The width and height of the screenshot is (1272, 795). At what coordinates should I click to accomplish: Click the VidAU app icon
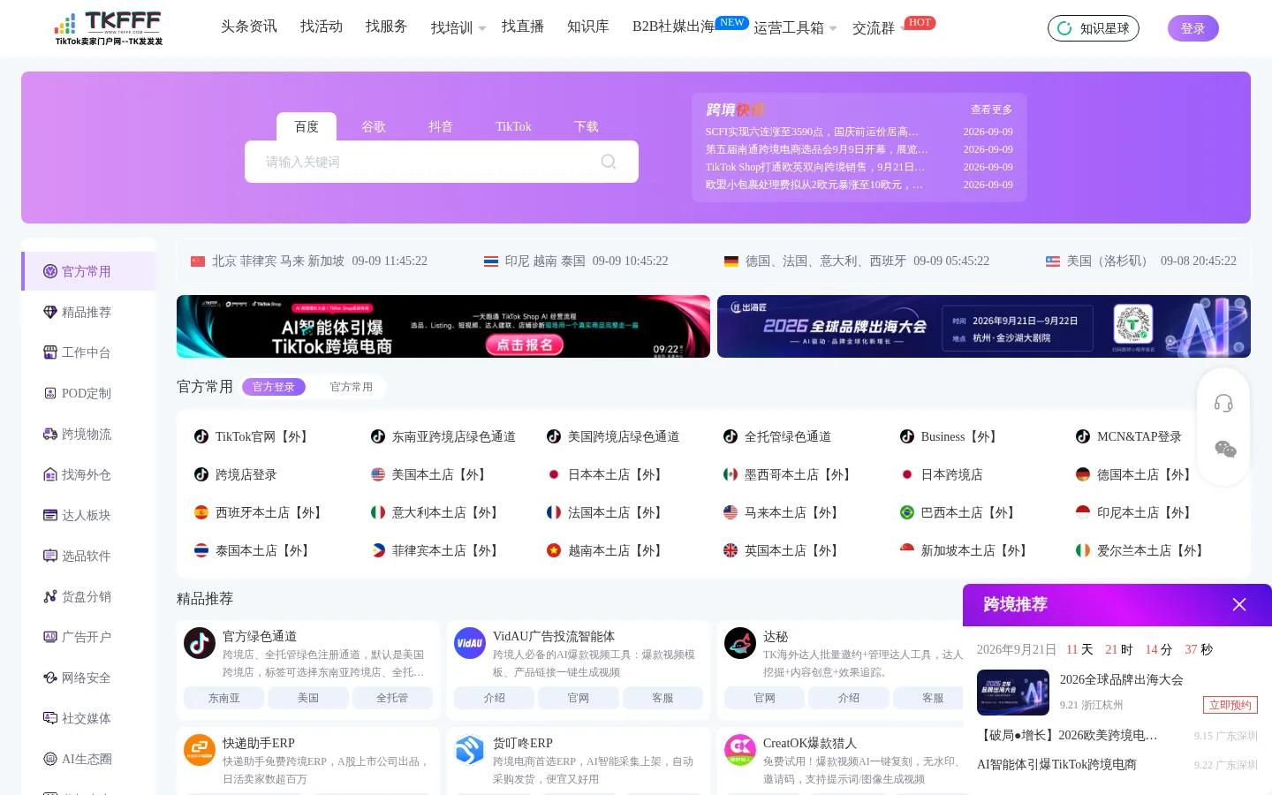tap(470, 643)
